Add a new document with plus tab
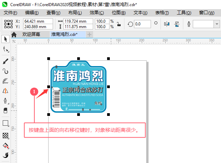The image size is (221, 163). 89,35
